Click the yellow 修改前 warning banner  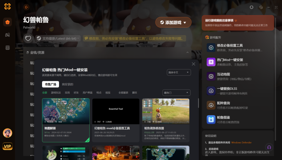[x=134, y=38]
